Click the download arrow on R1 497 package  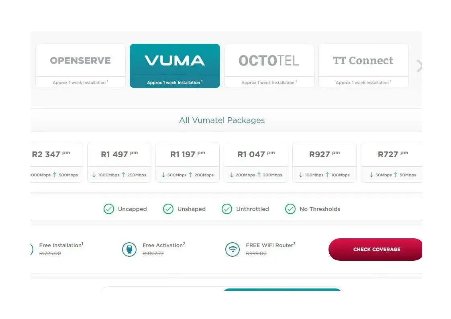pyautogui.click(x=94, y=175)
